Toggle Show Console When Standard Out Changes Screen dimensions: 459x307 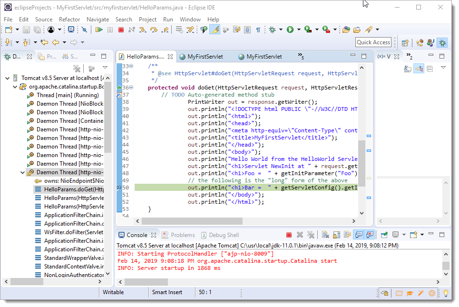(359, 235)
